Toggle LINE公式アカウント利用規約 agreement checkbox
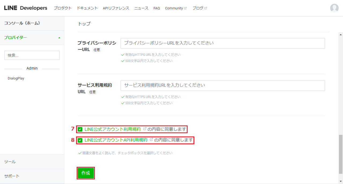 coord(80,129)
